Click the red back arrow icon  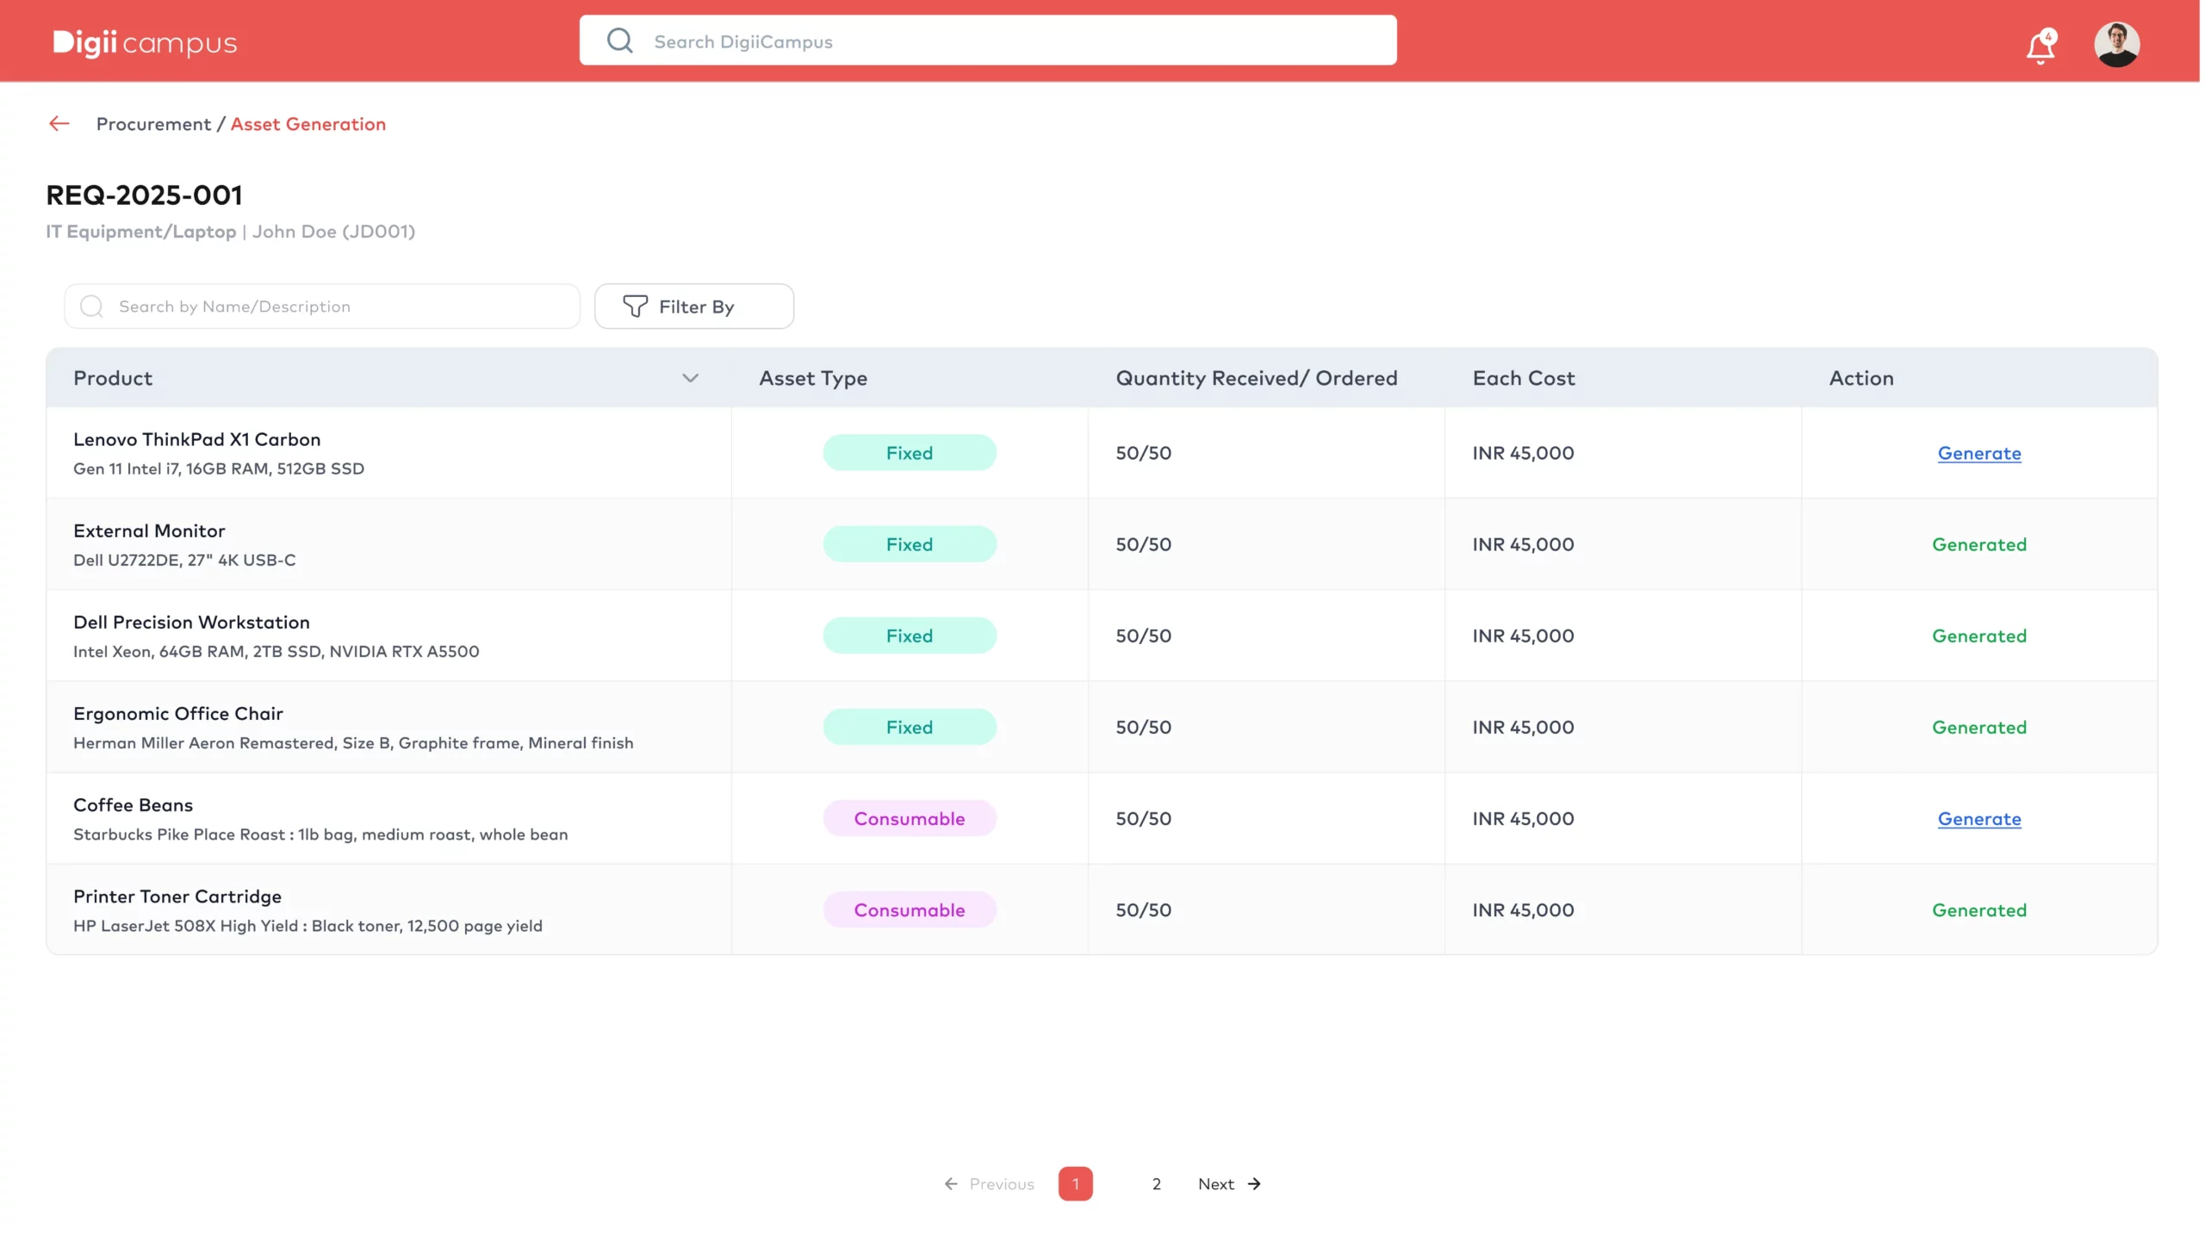coord(59,124)
